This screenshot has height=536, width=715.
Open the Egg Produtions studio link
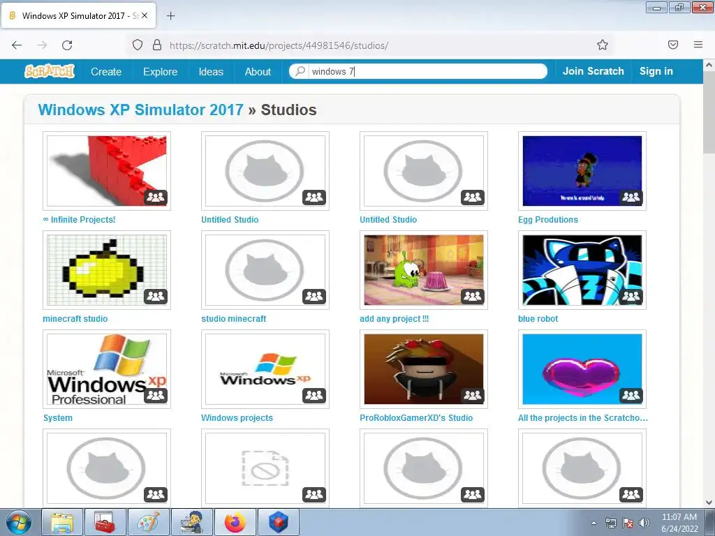[547, 220]
